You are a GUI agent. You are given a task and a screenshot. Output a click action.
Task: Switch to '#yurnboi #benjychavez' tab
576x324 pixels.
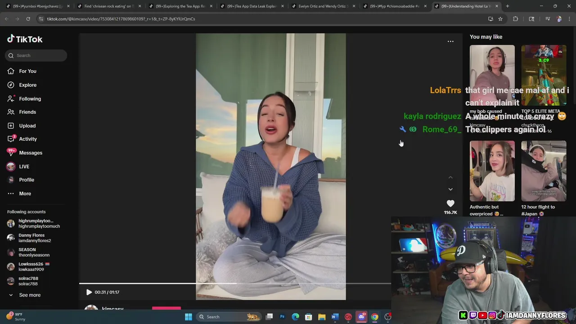click(x=37, y=6)
